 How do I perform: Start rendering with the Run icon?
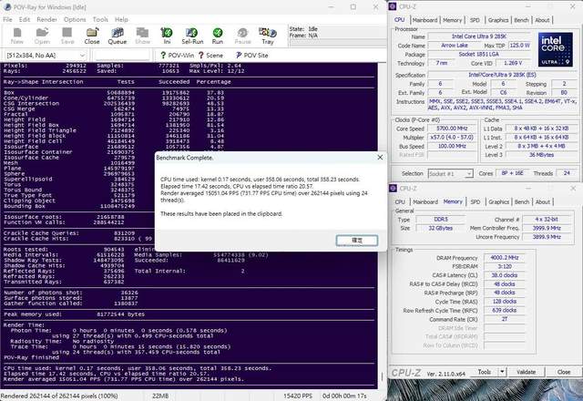[218, 36]
